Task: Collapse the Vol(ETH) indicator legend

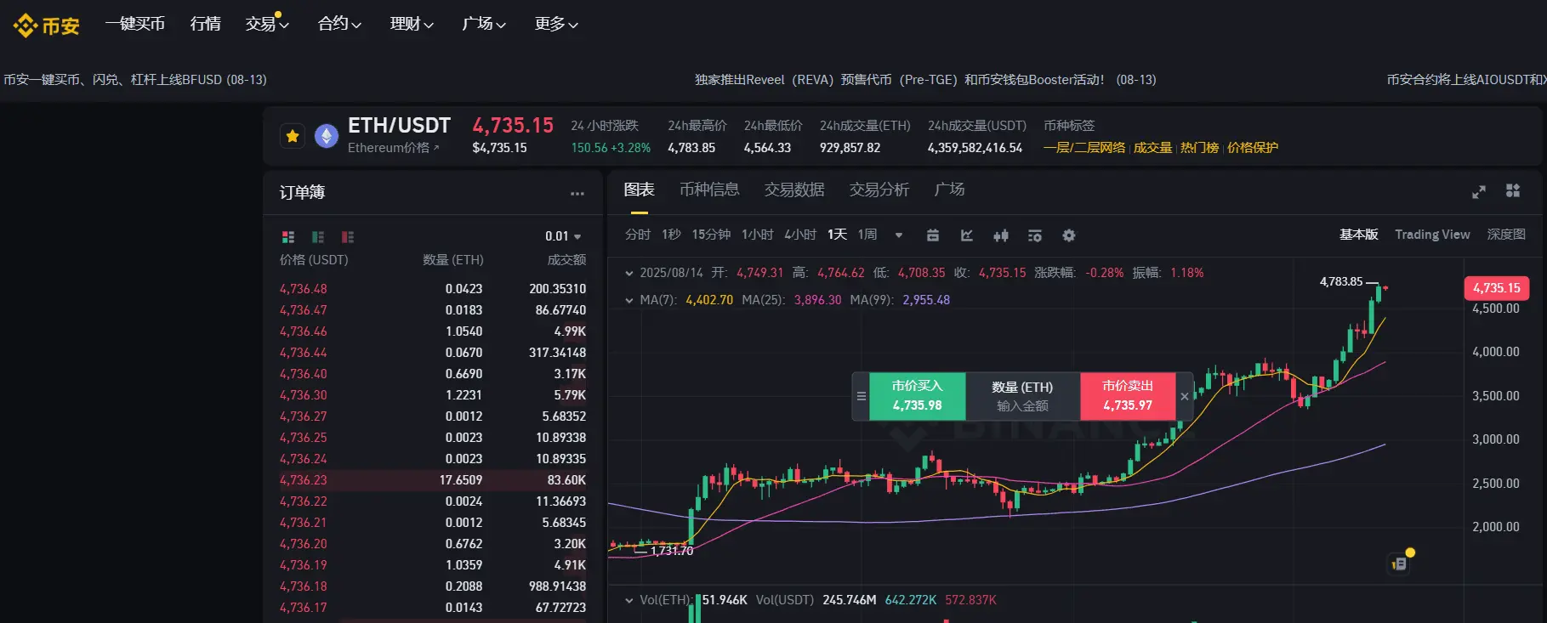Action: (x=629, y=600)
